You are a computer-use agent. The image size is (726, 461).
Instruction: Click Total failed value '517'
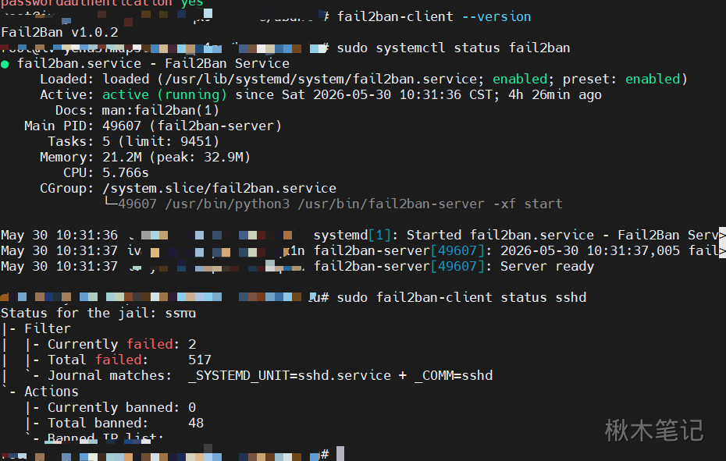pos(200,360)
